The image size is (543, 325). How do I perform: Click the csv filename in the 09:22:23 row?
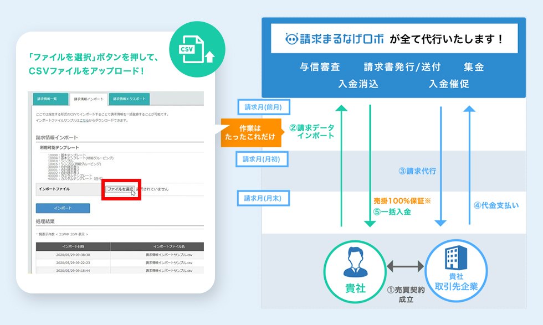pyautogui.click(x=169, y=262)
